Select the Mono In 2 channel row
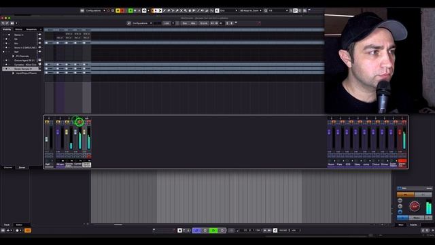Screen dimensions: 435x245 click(22, 48)
